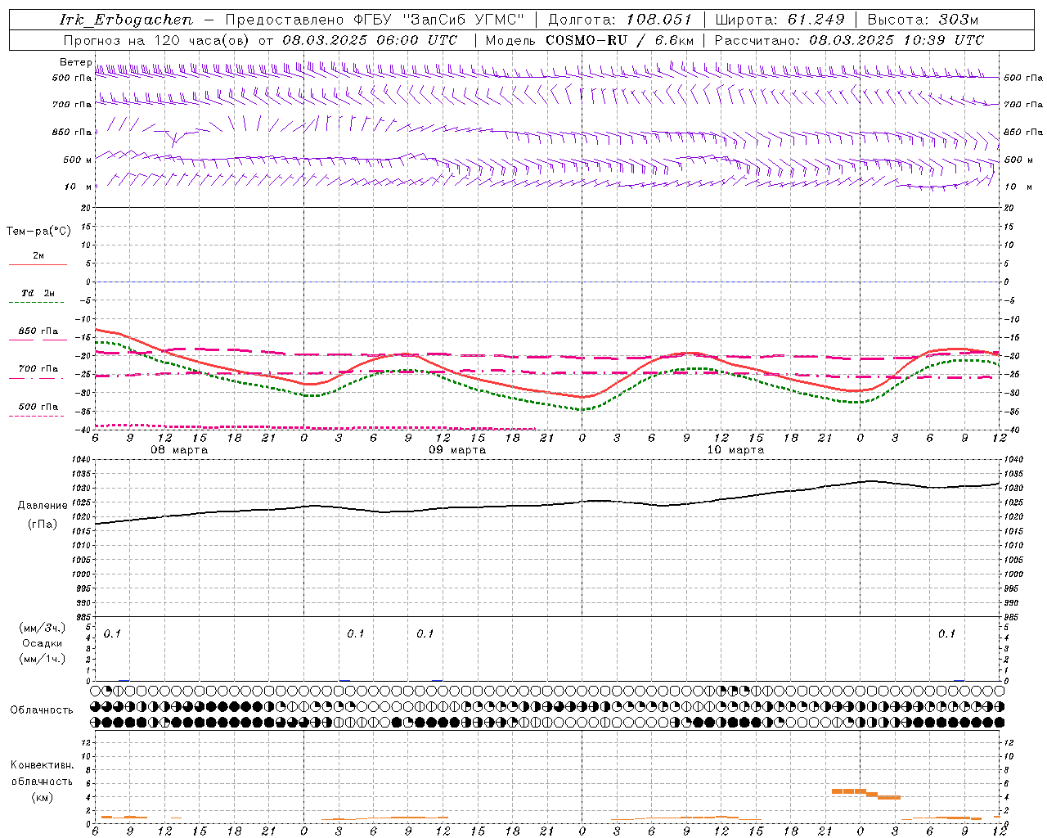The height and width of the screenshot is (838, 1047).
Task: Click the '08 марта' date label
Action: [179, 449]
